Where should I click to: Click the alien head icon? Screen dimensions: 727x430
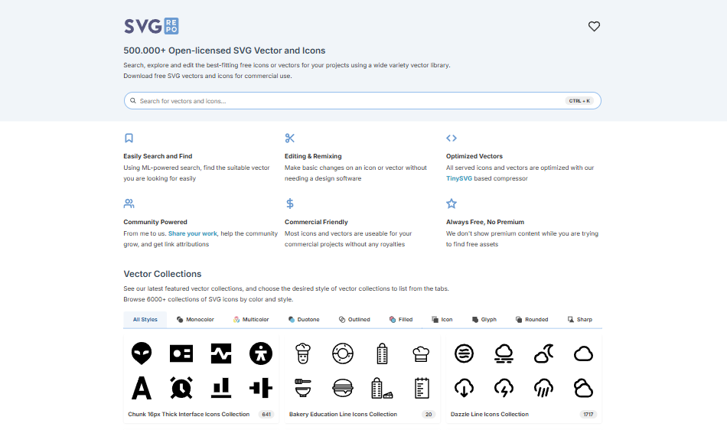[142, 353]
